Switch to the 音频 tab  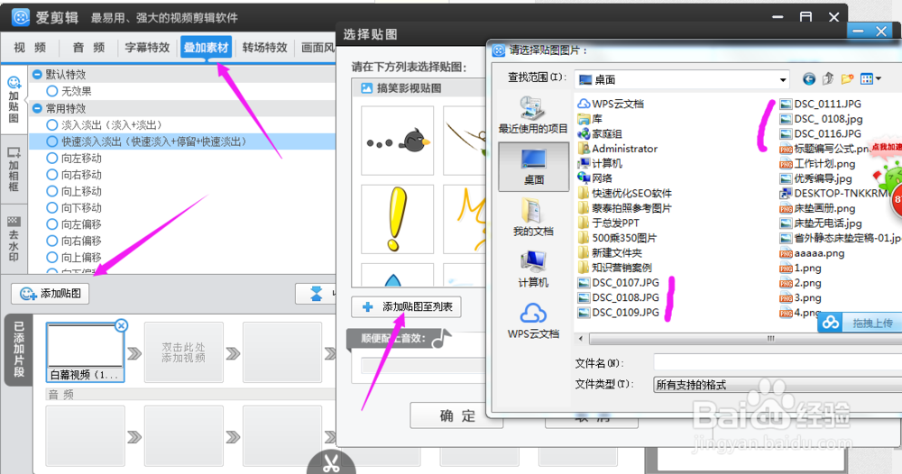[x=88, y=47]
